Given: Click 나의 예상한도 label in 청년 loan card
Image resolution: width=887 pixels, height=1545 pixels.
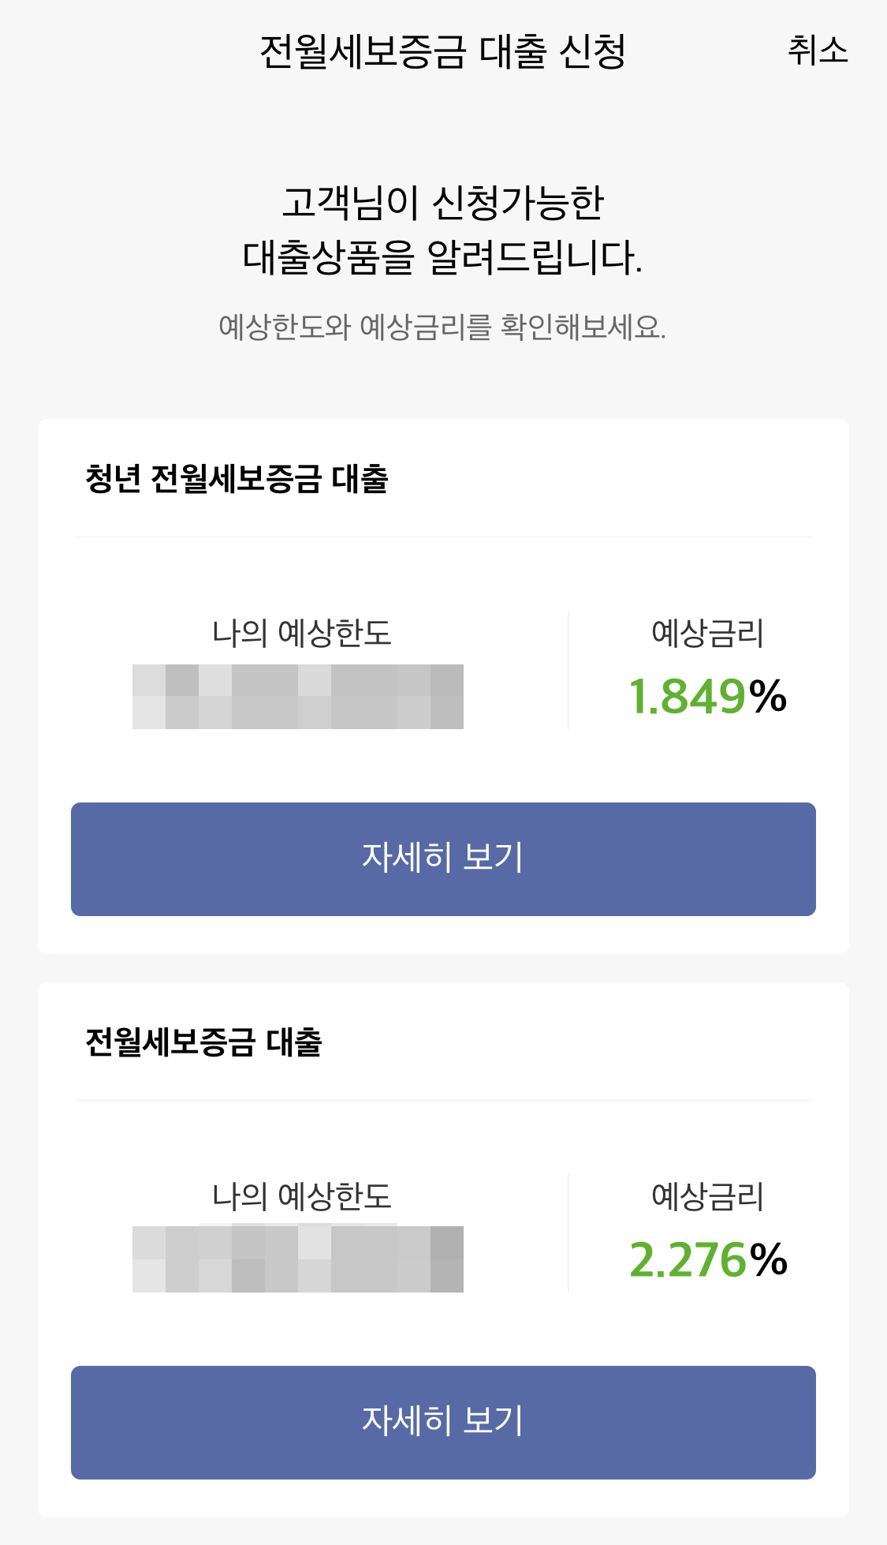Looking at the screenshot, I should pyautogui.click(x=302, y=634).
